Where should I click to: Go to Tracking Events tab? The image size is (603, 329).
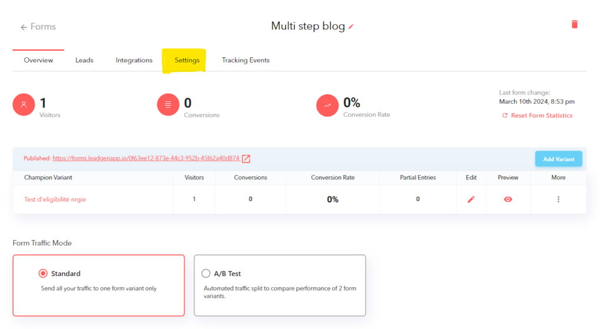coord(246,60)
